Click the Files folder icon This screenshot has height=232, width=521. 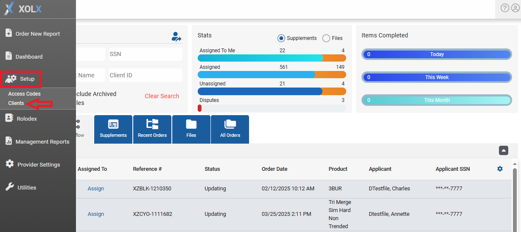click(x=191, y=124)
